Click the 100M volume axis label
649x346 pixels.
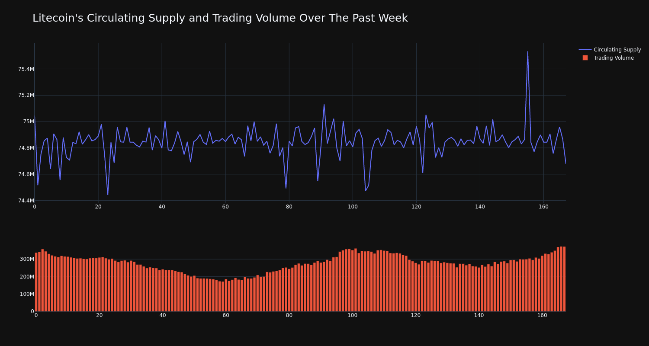pos(26,294)
